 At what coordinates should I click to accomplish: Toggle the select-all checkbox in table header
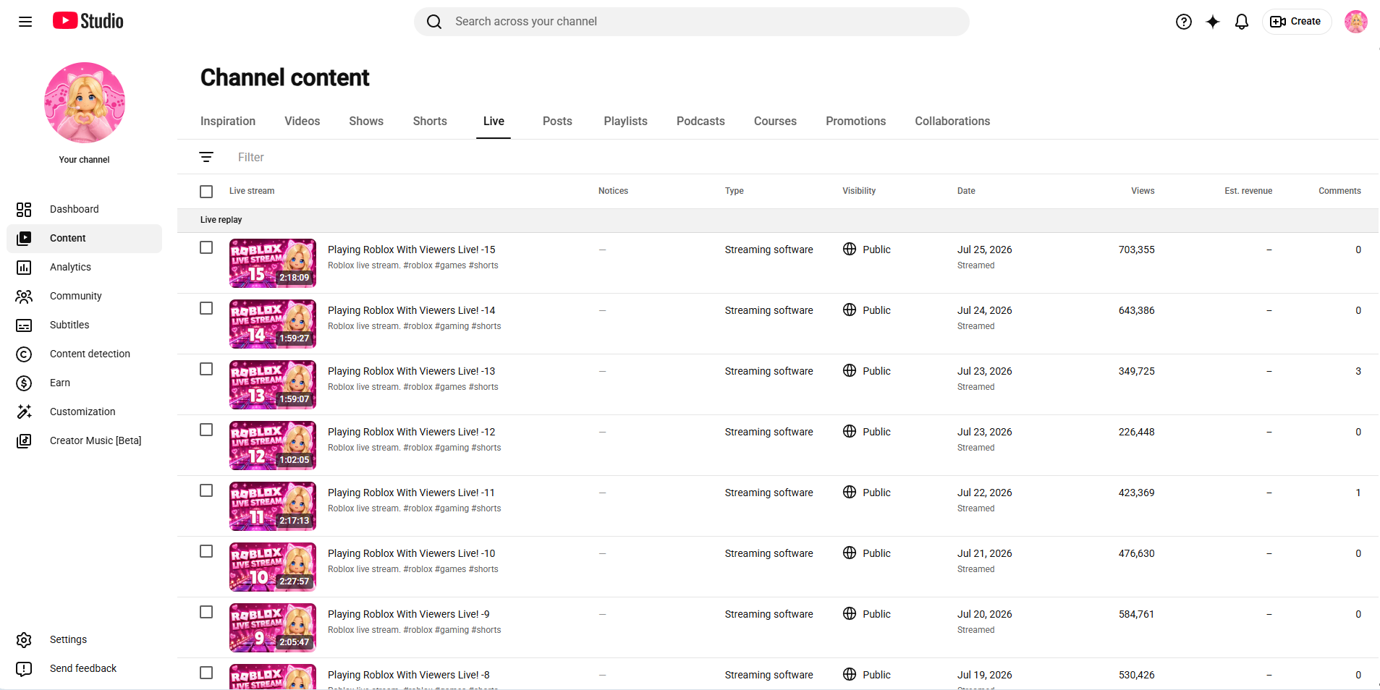(x=206, y=191)
